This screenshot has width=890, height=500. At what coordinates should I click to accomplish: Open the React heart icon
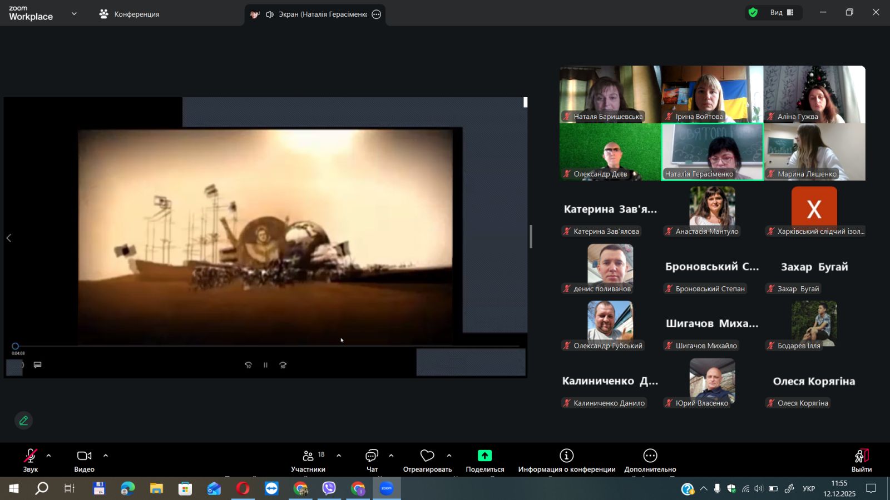[x=427, y=456]
